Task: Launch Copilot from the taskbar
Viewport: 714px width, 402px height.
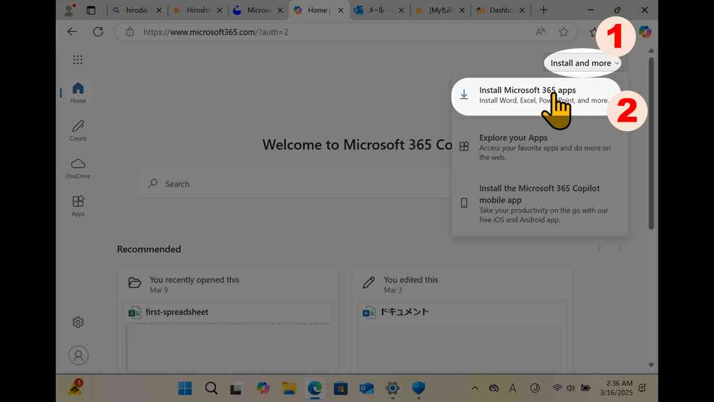Action: pyautogui.click(x=263, y=388)
